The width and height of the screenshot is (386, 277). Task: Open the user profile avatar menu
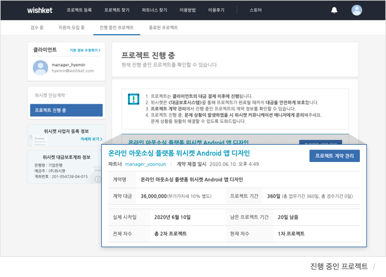pos(356,10)
